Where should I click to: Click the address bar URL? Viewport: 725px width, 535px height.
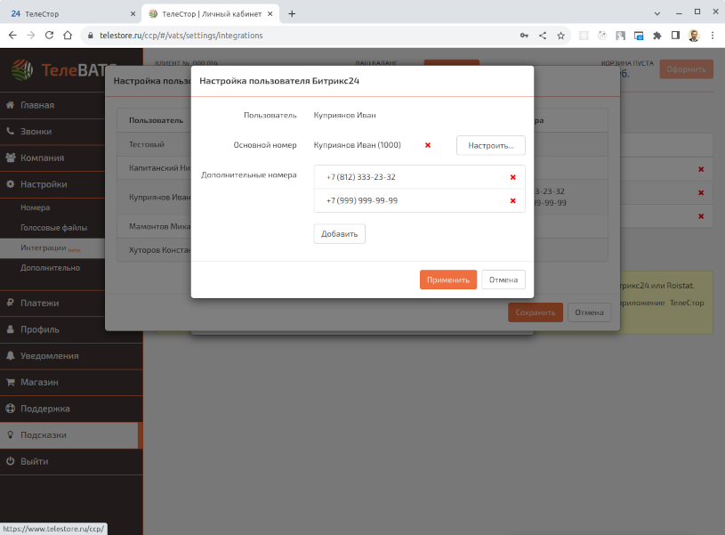pos(181,36)
